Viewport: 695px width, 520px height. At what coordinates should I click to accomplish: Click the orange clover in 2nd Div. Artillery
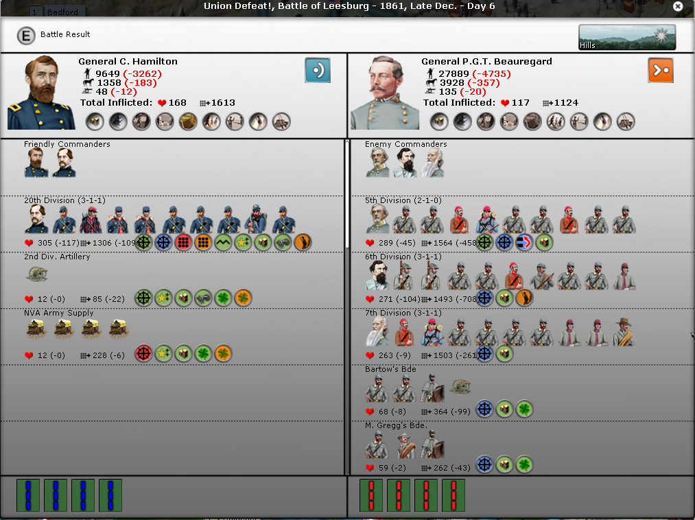[x=243, y=298]
